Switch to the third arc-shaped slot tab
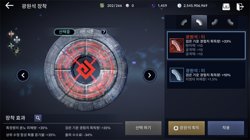 [x=215, y=22]
